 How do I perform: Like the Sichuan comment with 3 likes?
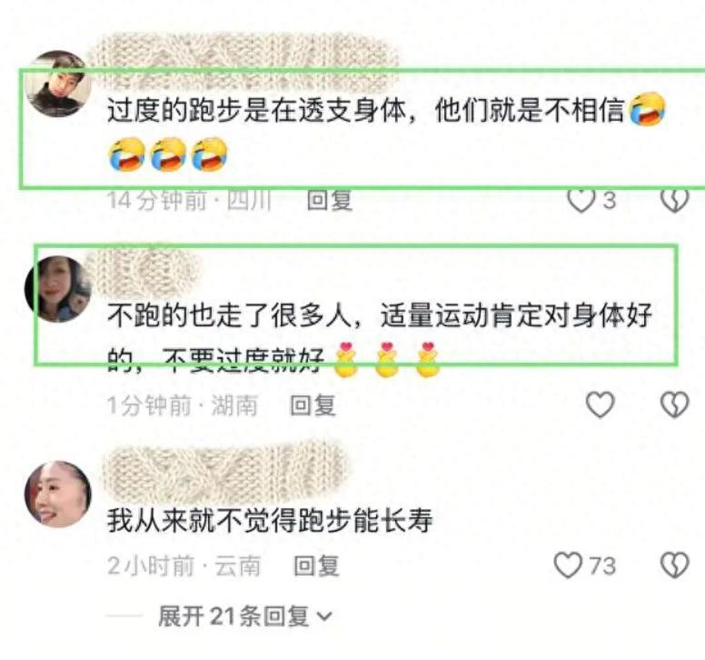(581, 201)
